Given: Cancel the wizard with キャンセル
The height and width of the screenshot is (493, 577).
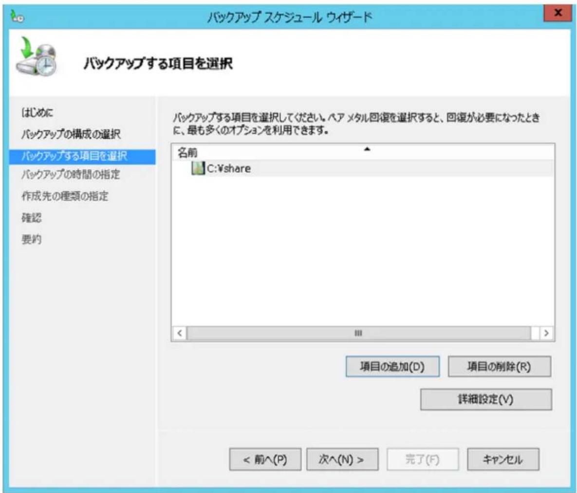Looking at the screenshot, I should coord(503,459).
